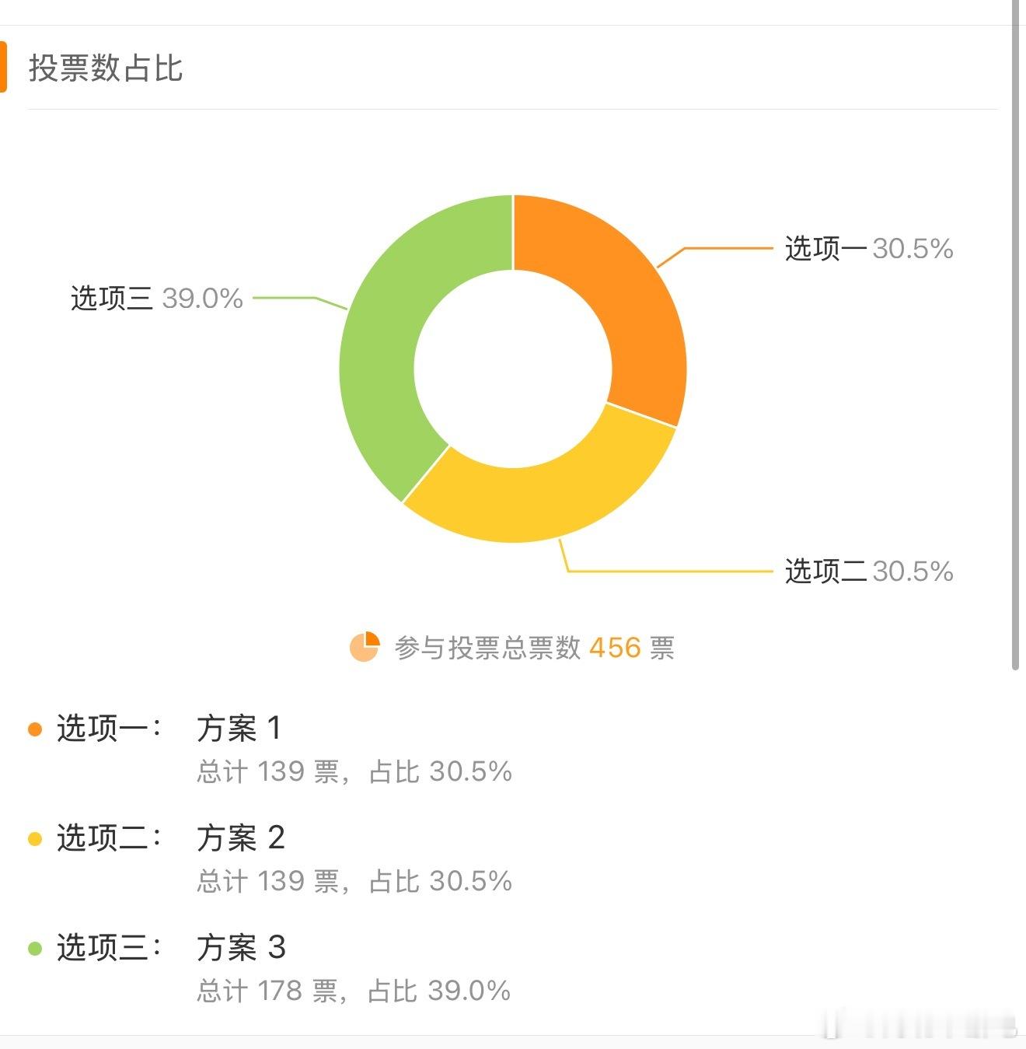The width and height of the screenshot is (1026, 1049).
Task: Click the orange pie icon beside 参与投票总票数
Action: [x=364, y=647]
